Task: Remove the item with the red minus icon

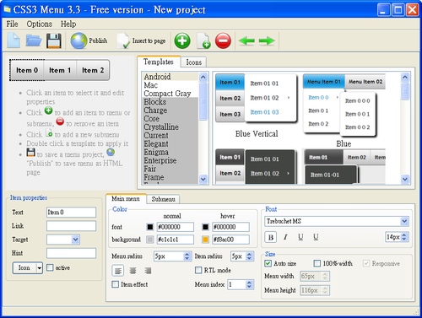Action: tap(223, 40)
